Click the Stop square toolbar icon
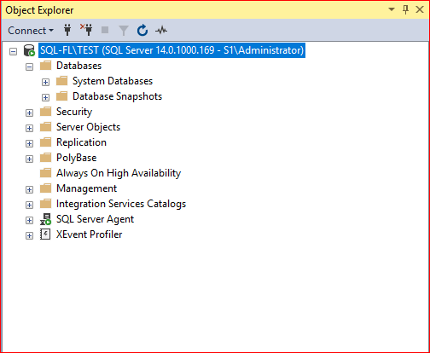Viewport: 430px width, 353px height. click(105, 30)
